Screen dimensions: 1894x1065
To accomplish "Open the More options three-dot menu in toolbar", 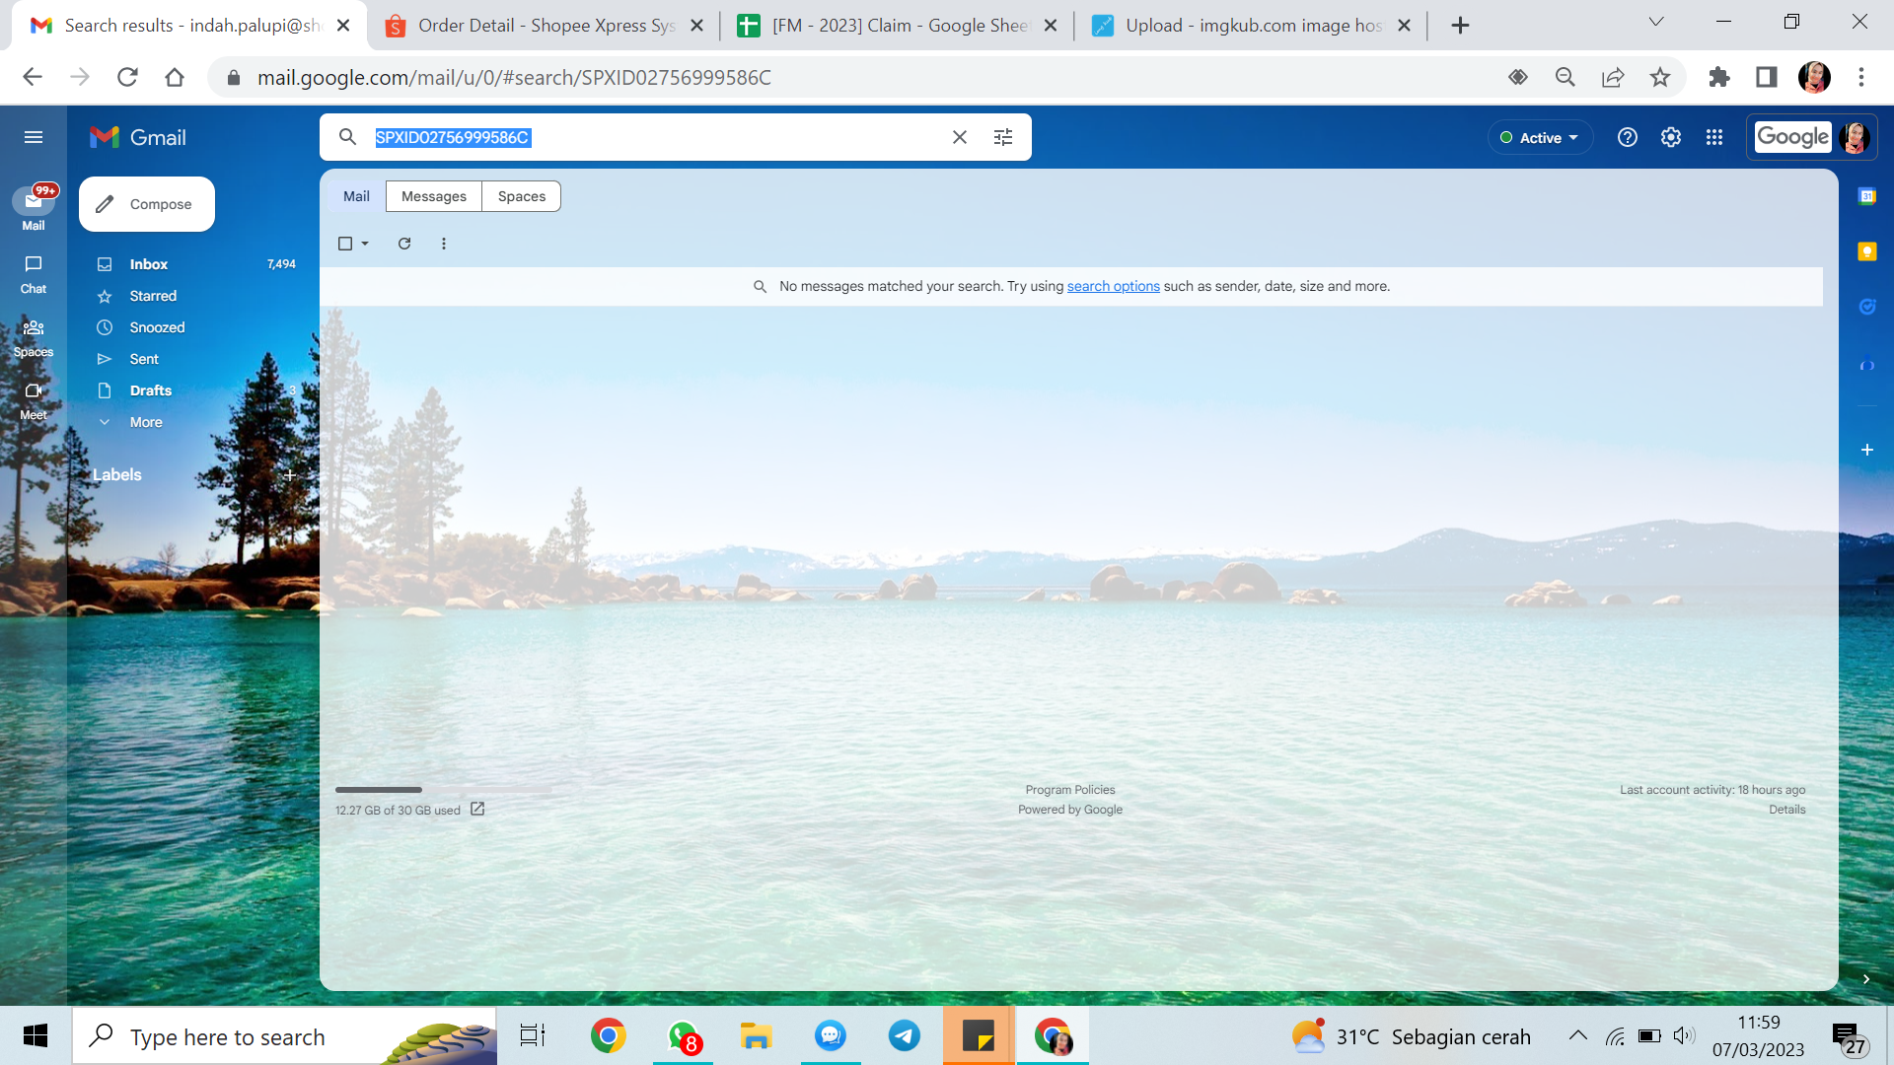I will [444, 244].
